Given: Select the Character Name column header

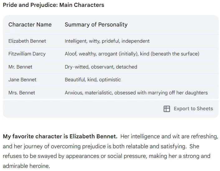Looking at the screenshot, I should point(30,25).
